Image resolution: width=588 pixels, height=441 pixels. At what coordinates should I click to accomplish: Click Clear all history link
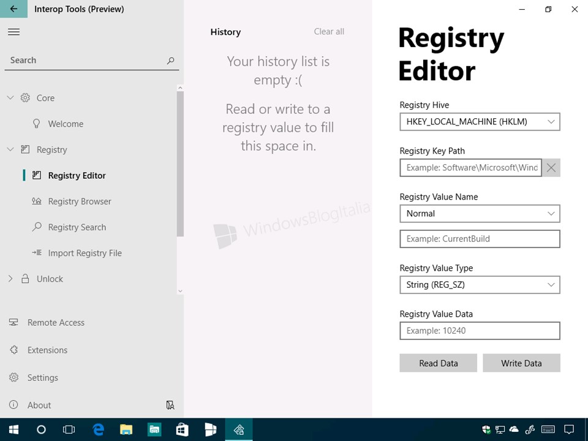(329, 31)
